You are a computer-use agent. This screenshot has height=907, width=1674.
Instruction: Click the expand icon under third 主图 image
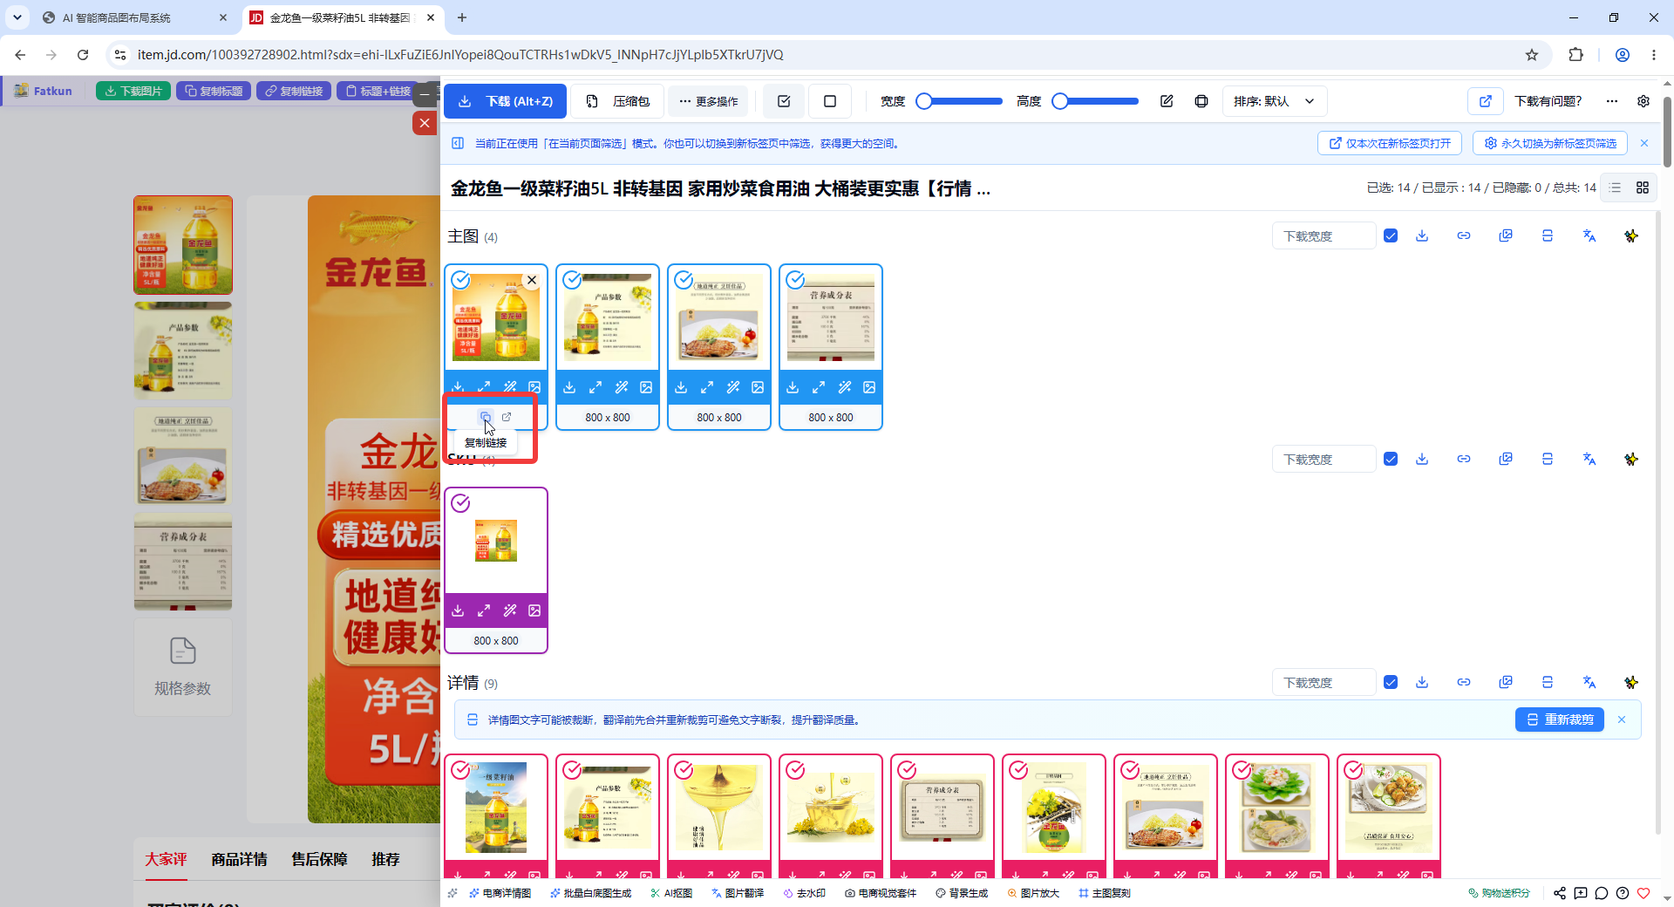(x=707, y=387)
